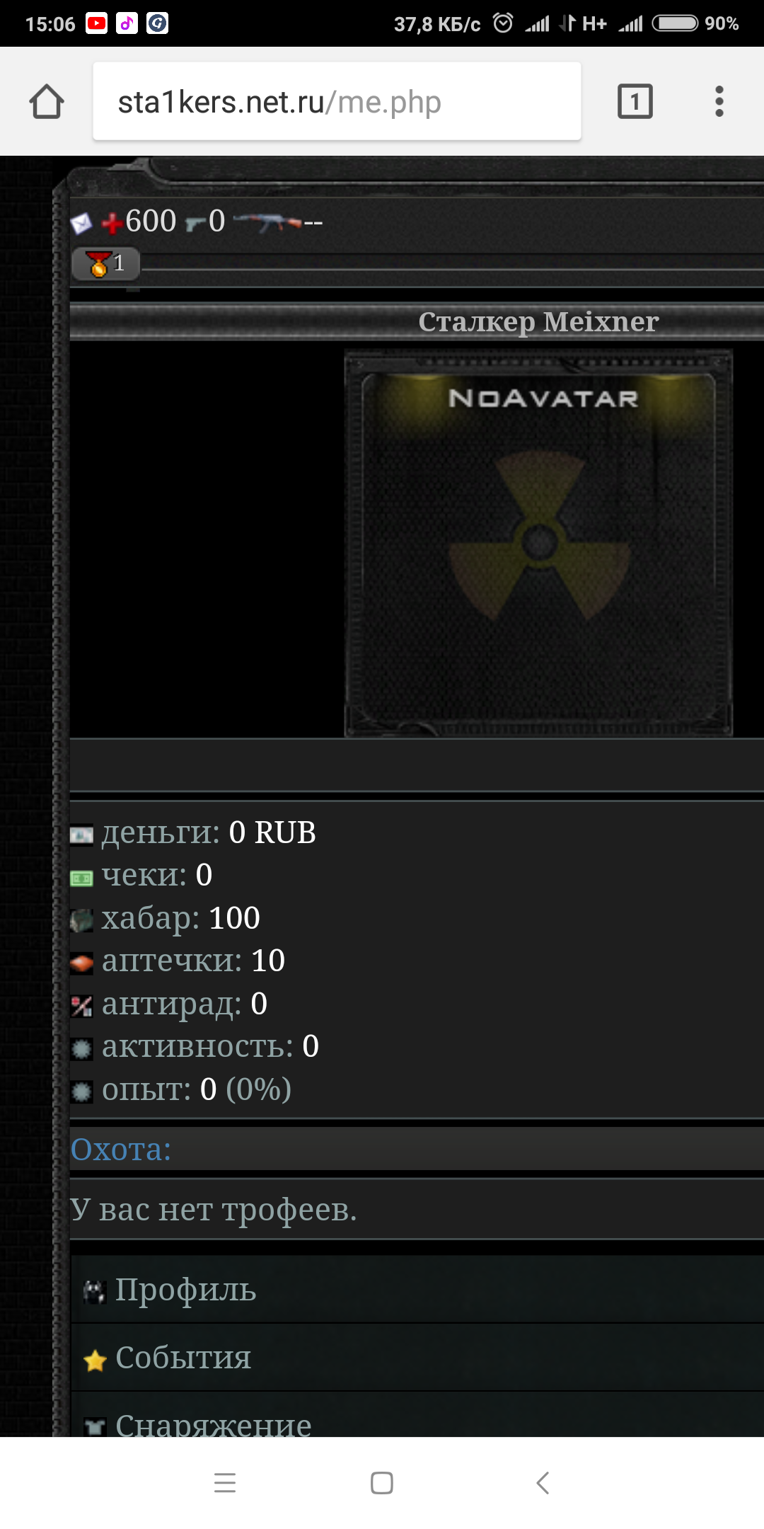Tap the yellow star events icon
The width and height of the screenshot is (764, 1529).
pyautogui.click(x=95, y=1360)
